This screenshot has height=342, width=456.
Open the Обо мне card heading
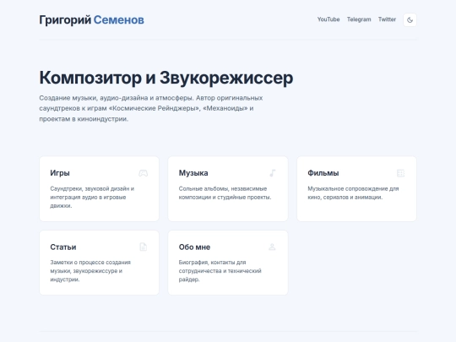[194, 247]
